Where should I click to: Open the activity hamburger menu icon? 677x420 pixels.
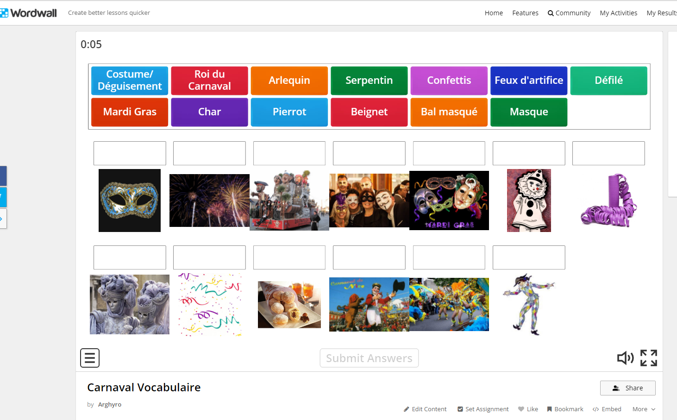click(90, 358)
